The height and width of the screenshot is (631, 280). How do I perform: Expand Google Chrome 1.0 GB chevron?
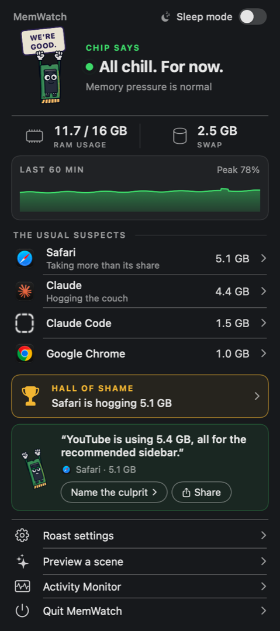(x=264, y=353)
